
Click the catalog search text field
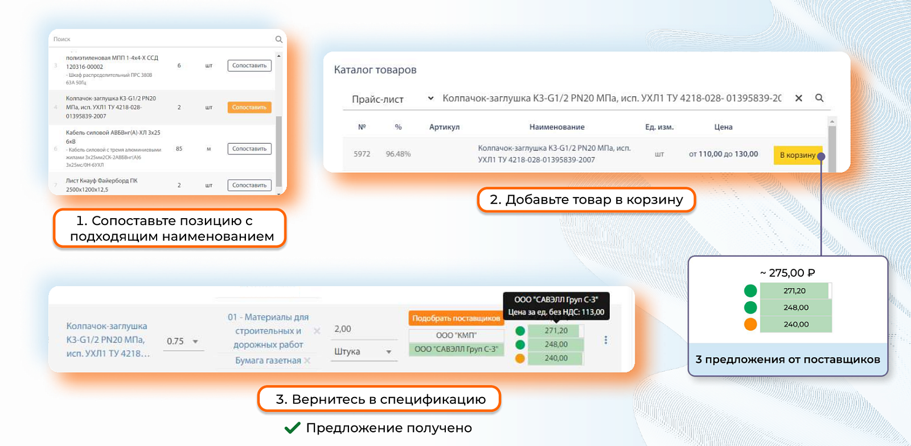point(612,98)
